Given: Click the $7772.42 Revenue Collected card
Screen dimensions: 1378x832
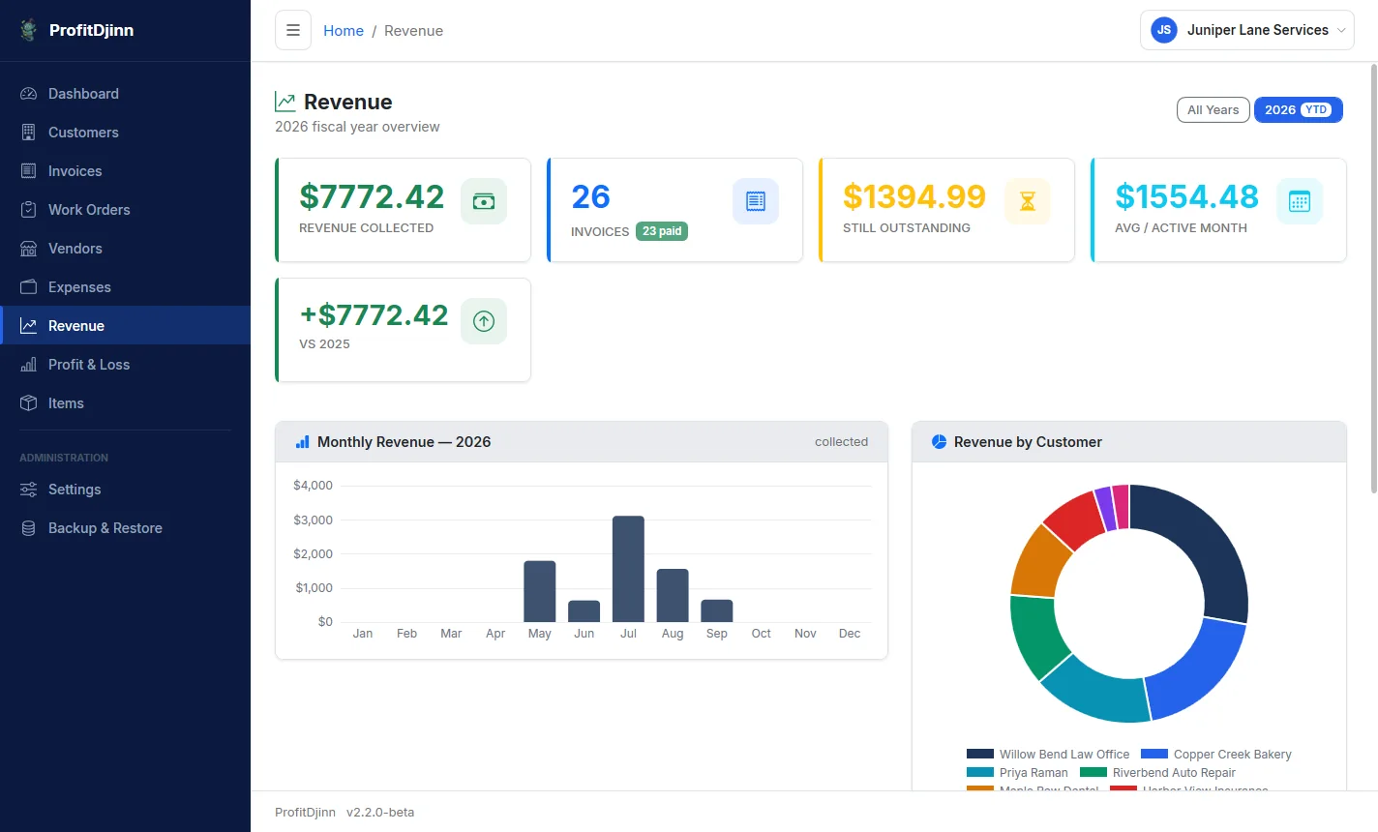Looking at the screenshot, I should coord(403,210).
